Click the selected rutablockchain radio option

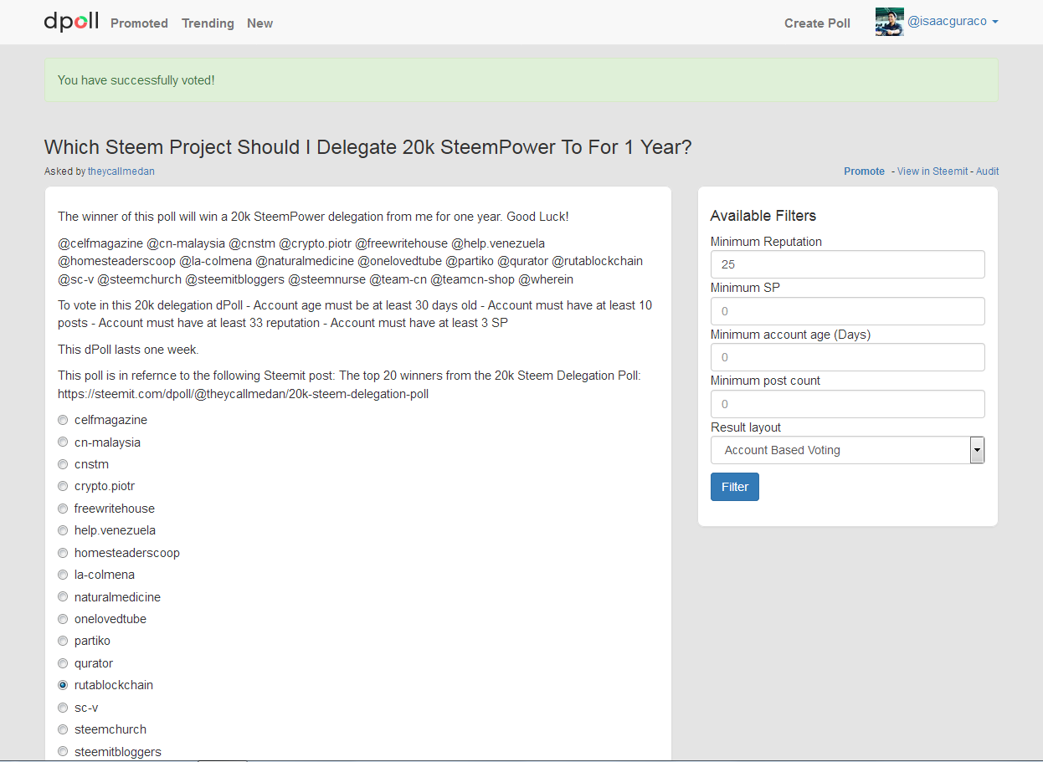point(63,685)
